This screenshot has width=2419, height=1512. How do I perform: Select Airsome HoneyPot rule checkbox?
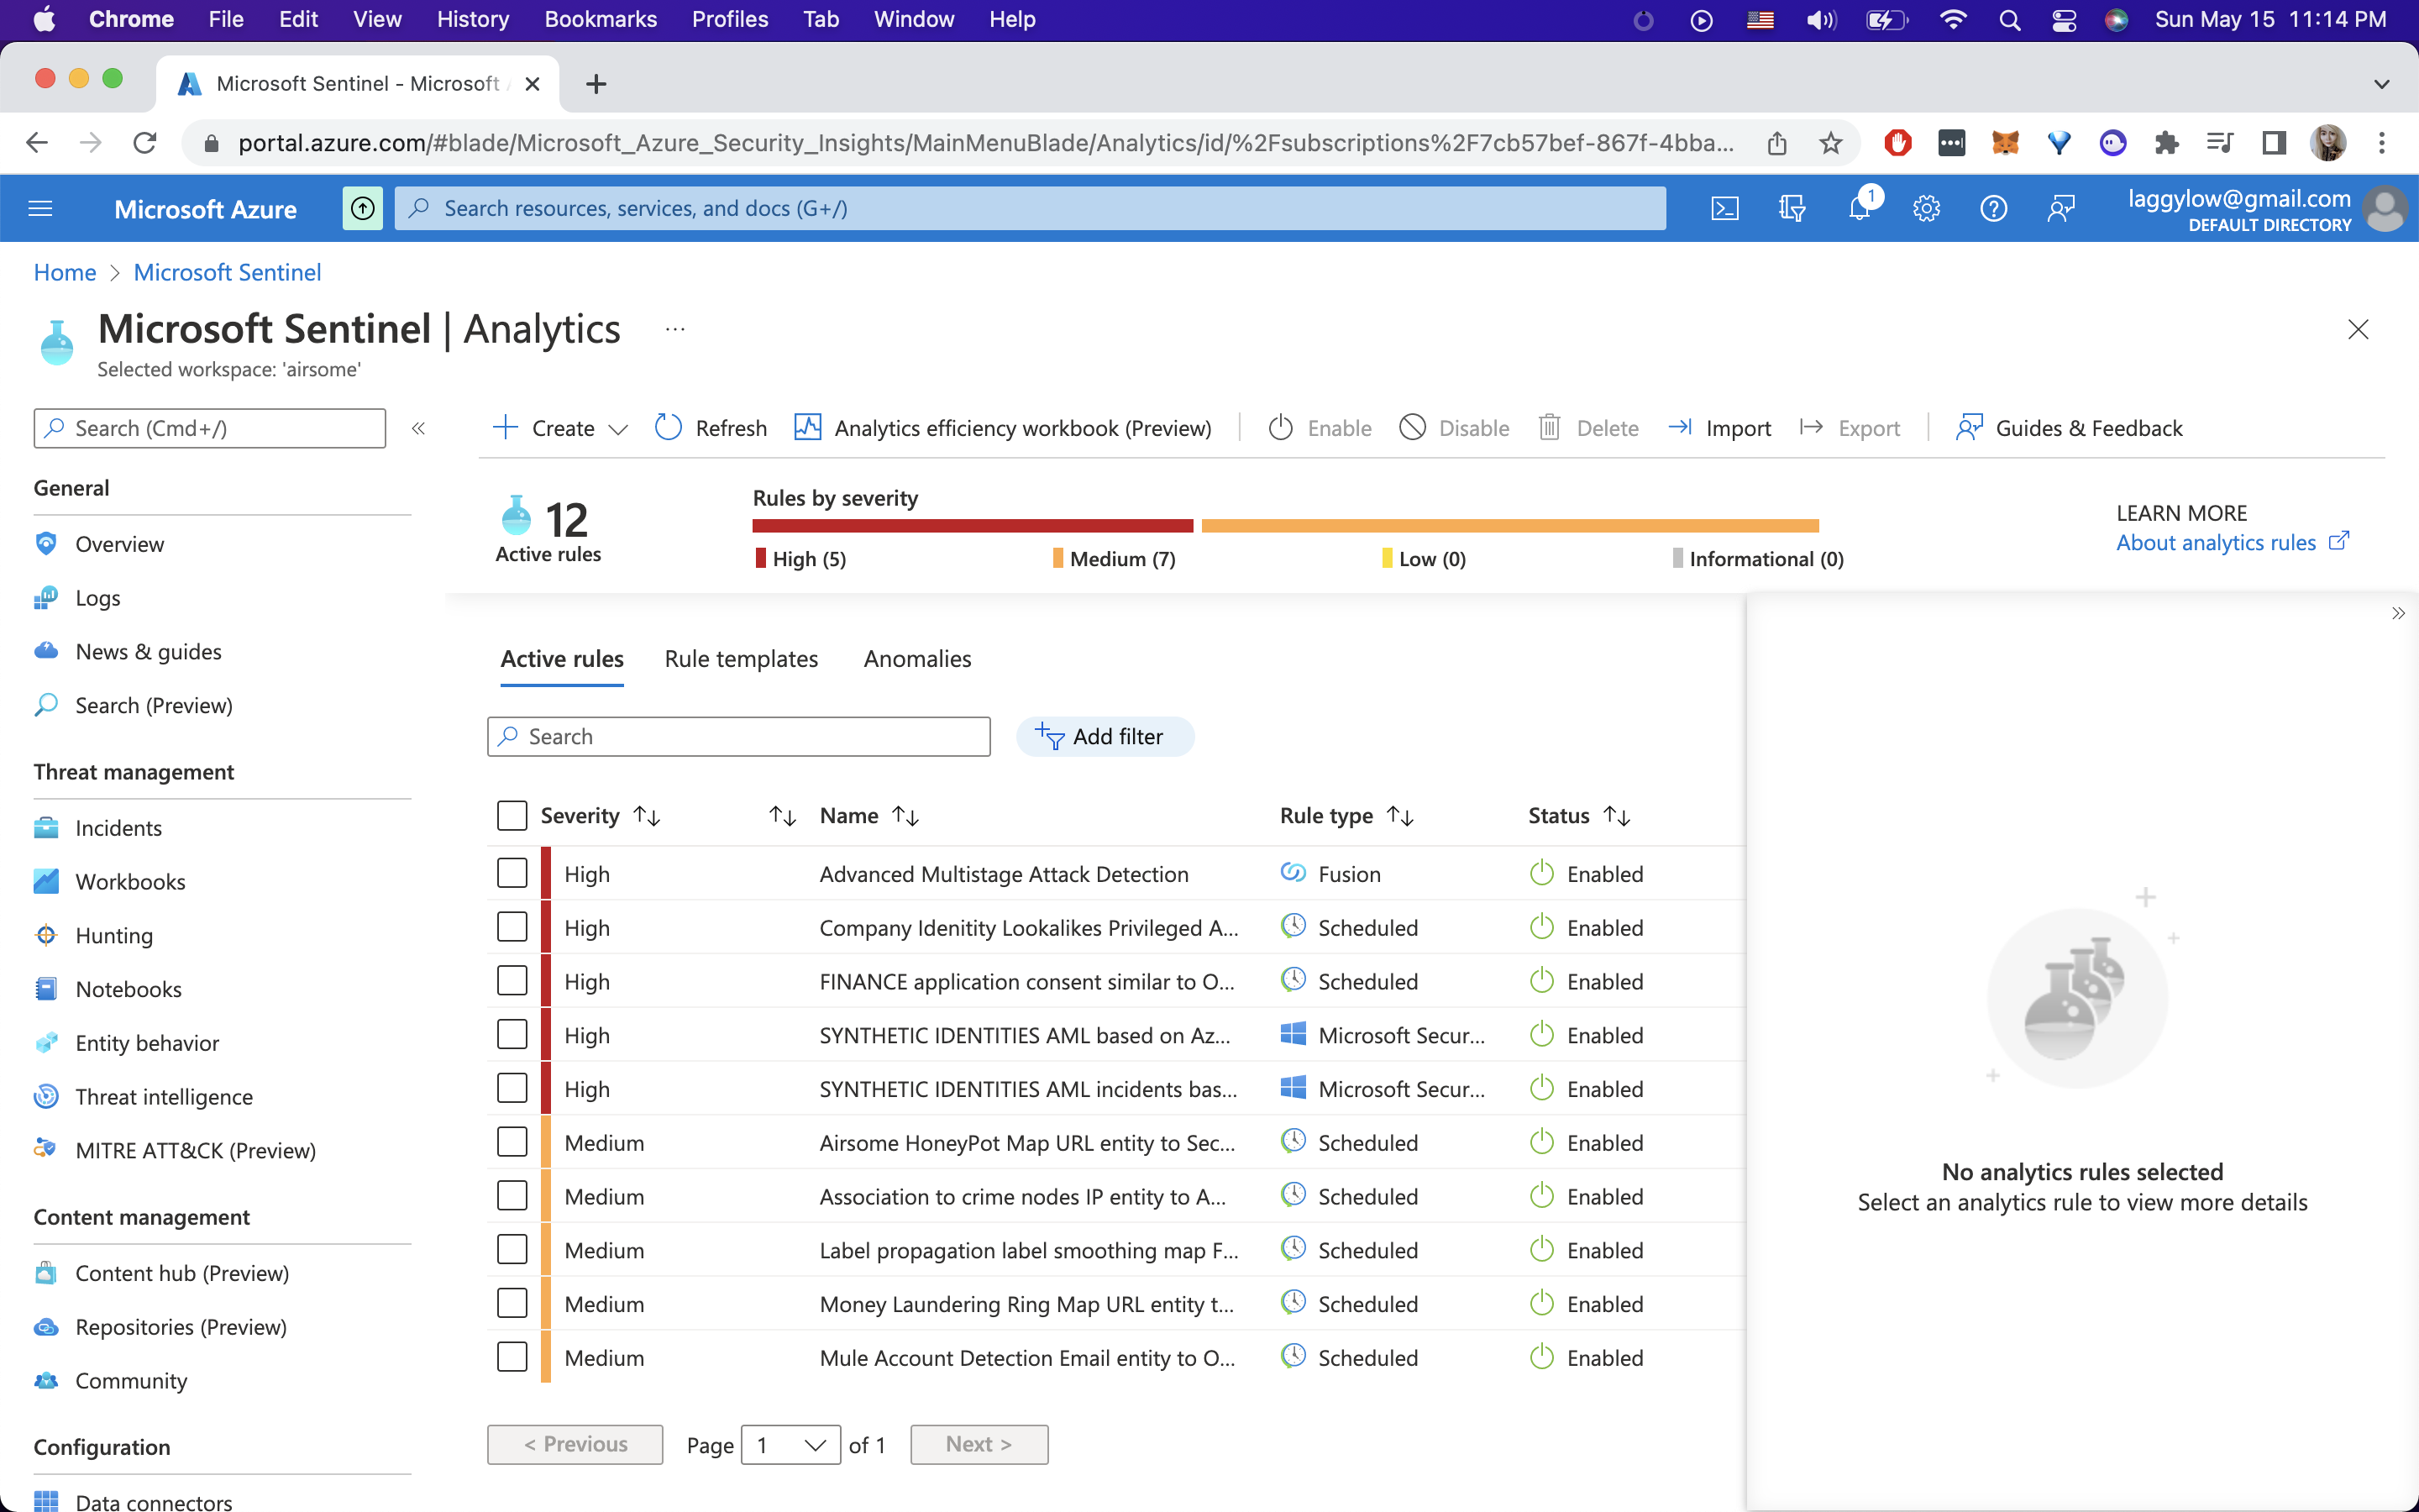pos(512,1142)
